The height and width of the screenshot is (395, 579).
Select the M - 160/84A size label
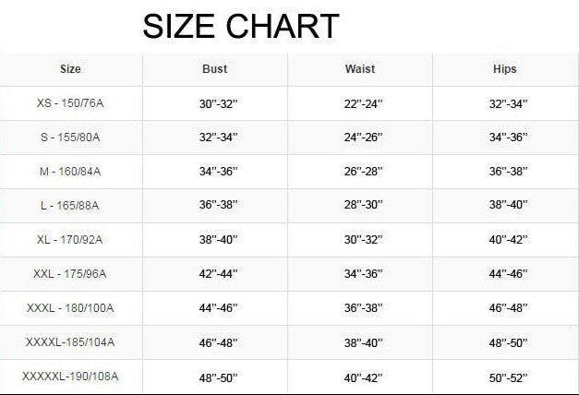pyautogui.click(x=70, y=171)
